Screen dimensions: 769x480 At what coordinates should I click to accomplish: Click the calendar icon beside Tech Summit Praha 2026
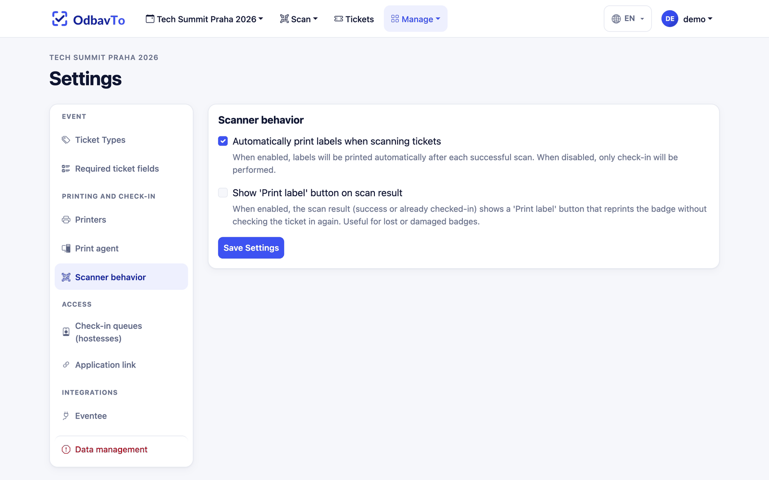tap(150, 19)
